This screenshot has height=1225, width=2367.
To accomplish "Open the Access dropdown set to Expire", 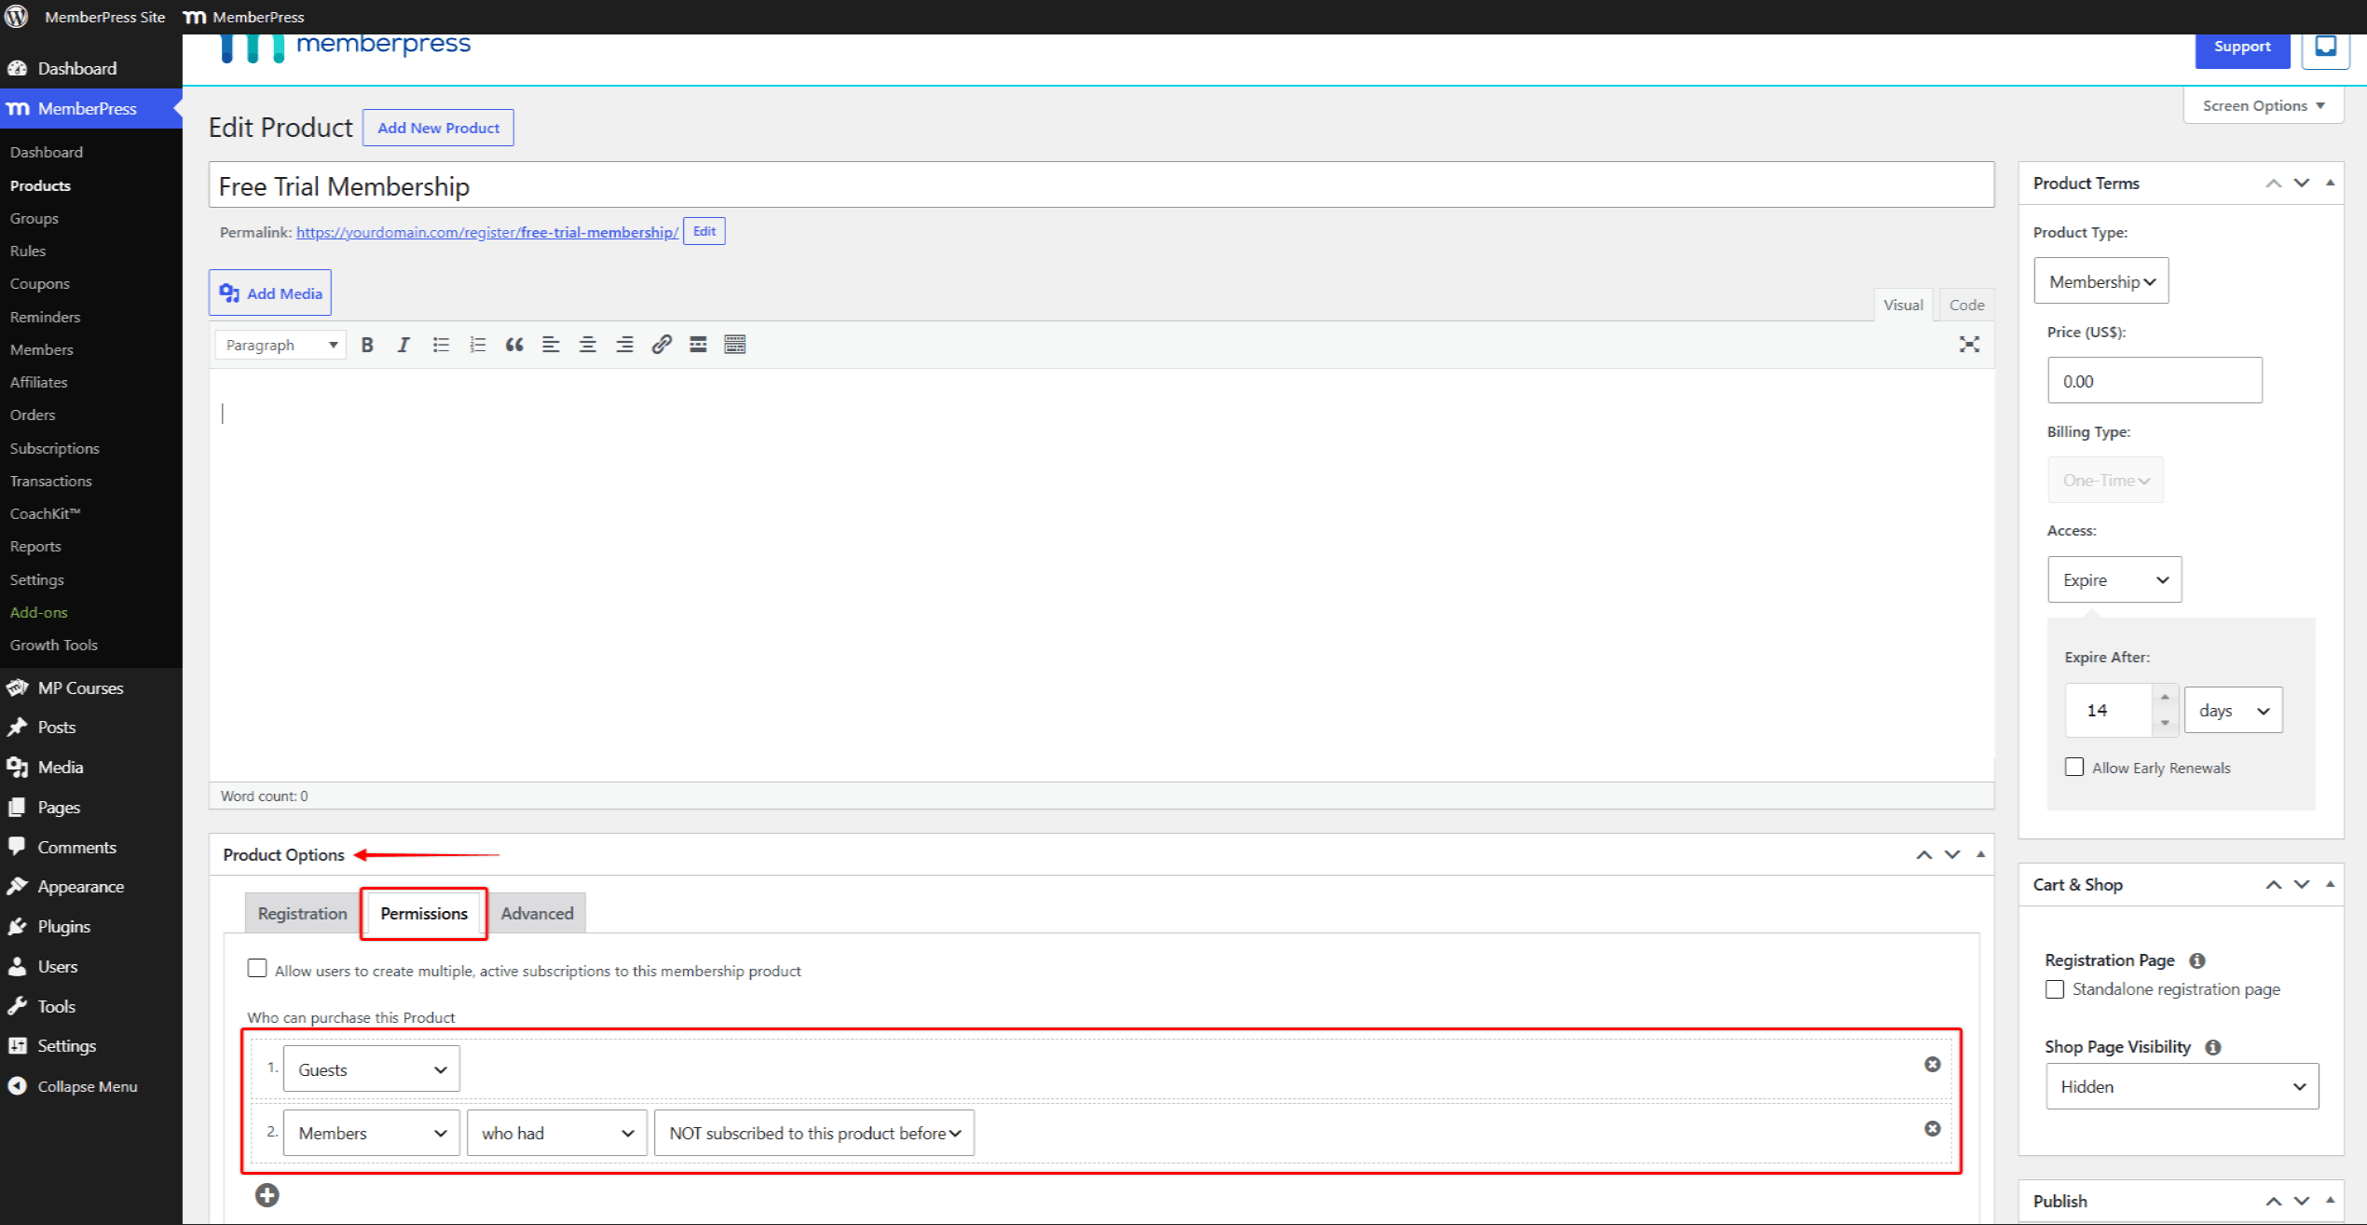I will pos(2114,579).
